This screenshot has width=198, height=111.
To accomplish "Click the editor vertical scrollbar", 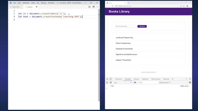I will [x=99, y=55].
